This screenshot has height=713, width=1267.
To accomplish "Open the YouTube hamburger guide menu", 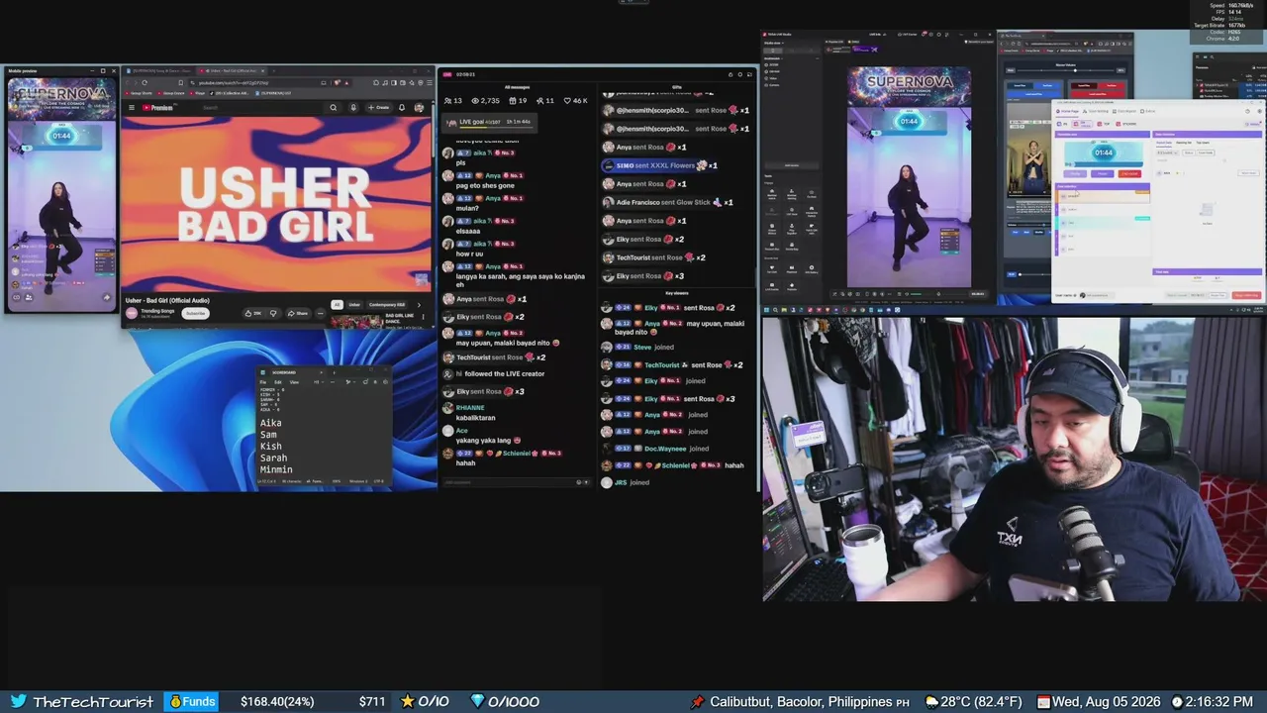I will [131, 107].
